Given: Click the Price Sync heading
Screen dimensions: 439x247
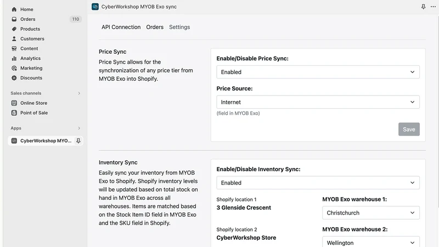Looking at the screenshot, I should pyautogui.click(x=112, y=52).
